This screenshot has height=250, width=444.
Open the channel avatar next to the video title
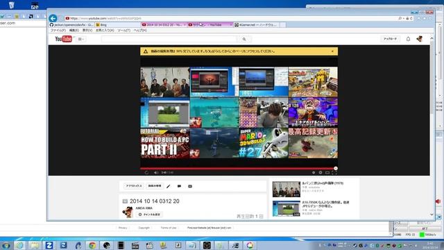(128, 212)
